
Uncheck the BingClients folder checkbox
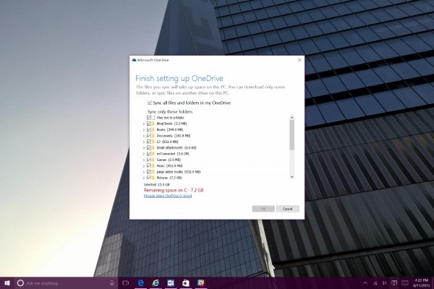click(149, 124)
